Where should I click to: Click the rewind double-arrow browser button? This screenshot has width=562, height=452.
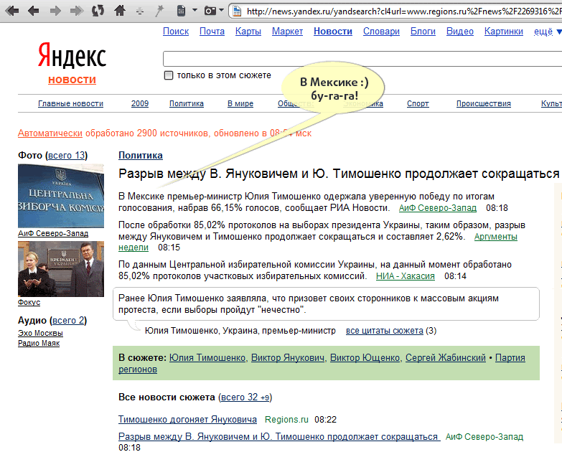coord(12,11)
